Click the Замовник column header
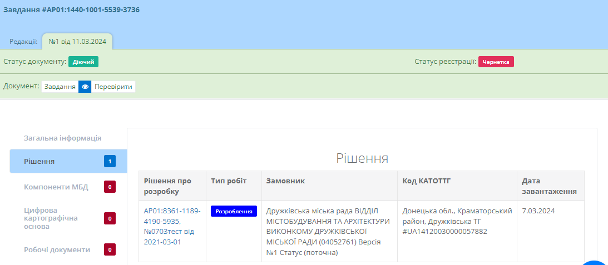 (285, 181)
